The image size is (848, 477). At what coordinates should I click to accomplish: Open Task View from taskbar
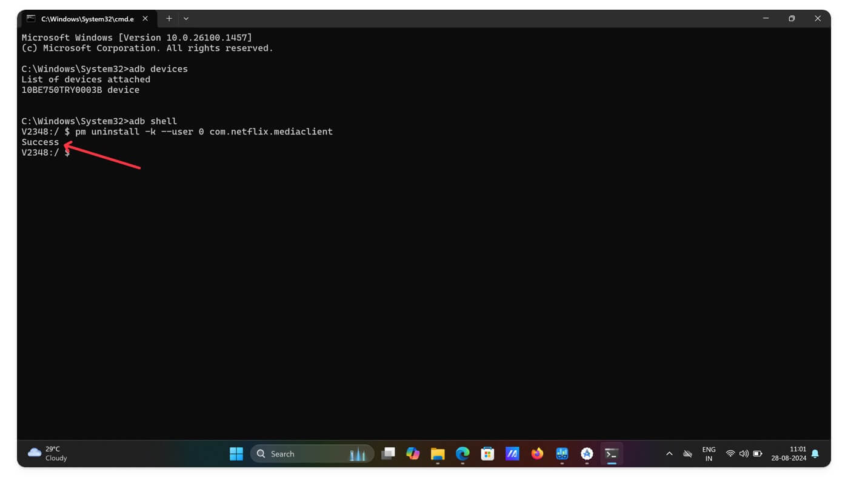coord(388,453)
